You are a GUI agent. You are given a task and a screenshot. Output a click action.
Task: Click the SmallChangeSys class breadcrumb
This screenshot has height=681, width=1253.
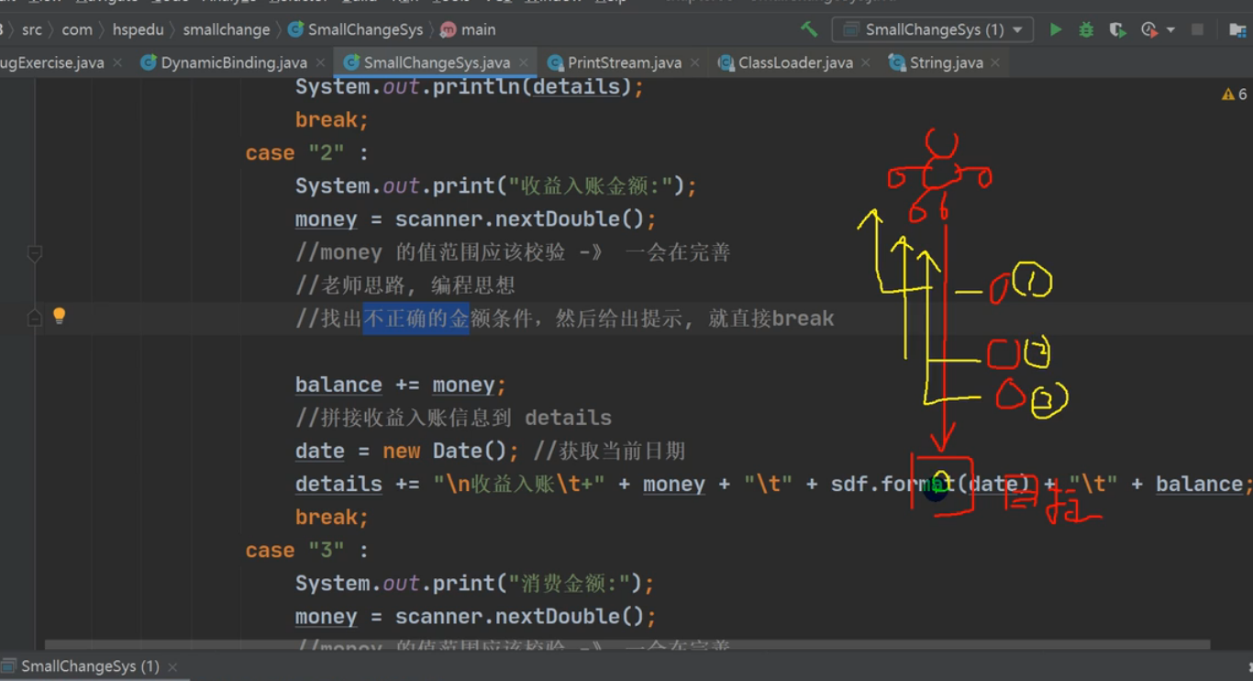[356, 29]
